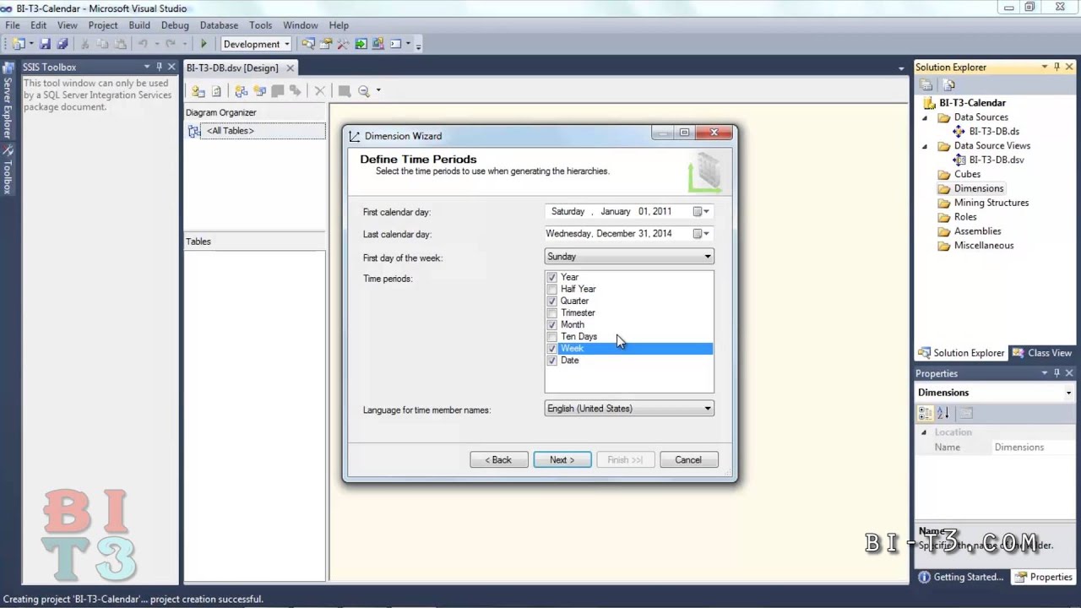Collapse the Data Sources tree node
Viewport: 1081px width, 608px height.
click(x=924, y=117)
